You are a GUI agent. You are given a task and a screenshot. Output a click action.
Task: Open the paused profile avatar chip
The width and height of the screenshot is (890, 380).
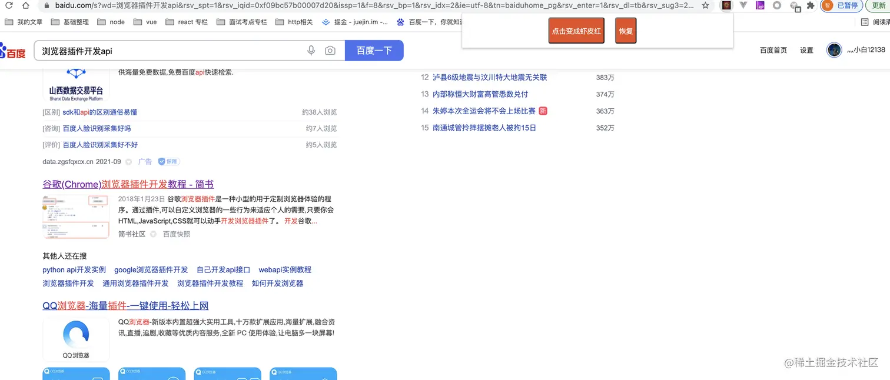point(842,5)
